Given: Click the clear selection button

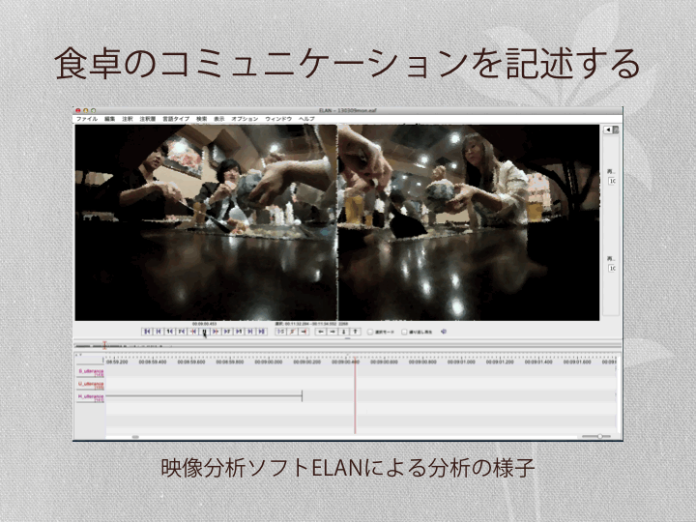Looking at the screenshot, I should 304,332.
